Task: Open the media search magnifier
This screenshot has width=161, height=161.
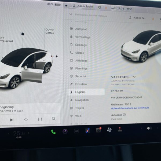Action: coord(54,119)
